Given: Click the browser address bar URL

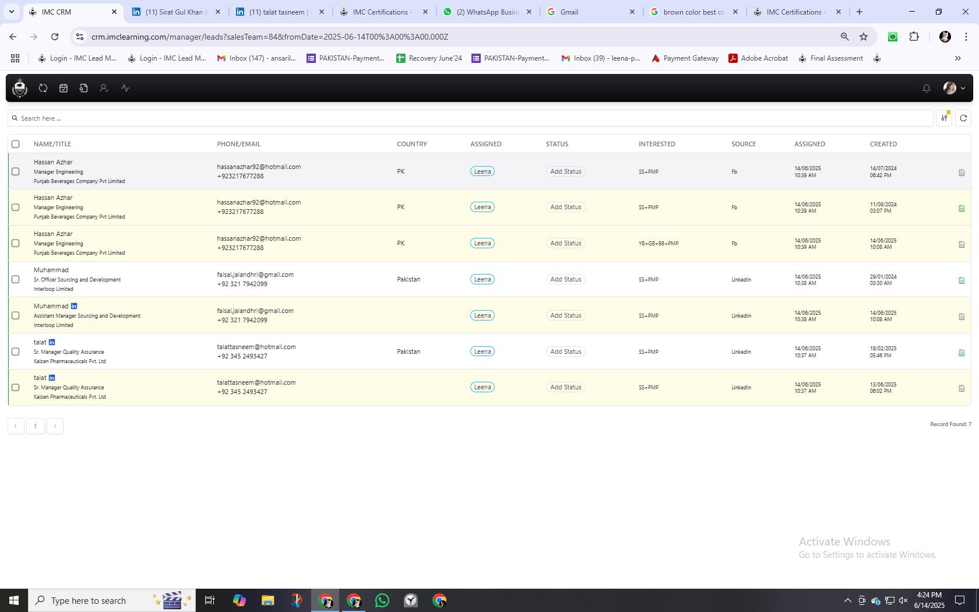Looking at the screenshot, I should pos(270,37).
